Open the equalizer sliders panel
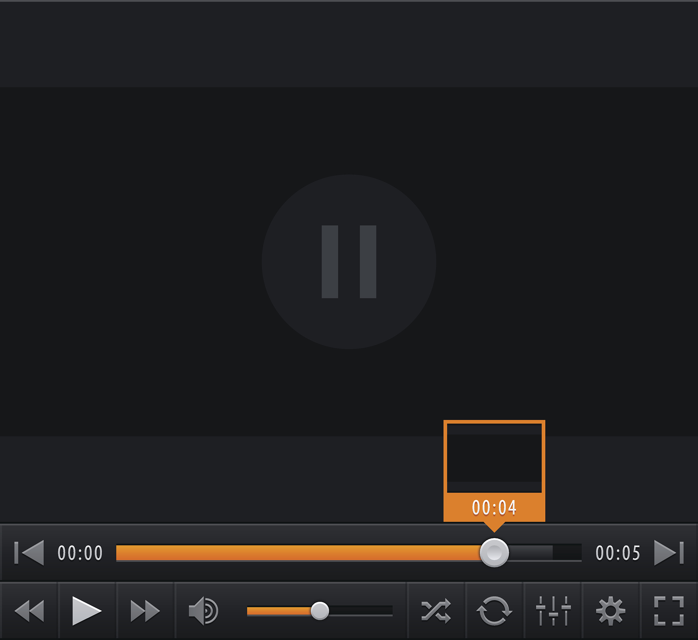 coord(553,611)
